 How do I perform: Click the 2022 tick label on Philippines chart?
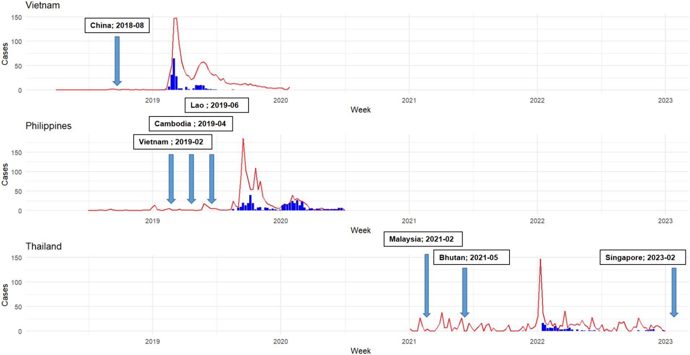pyautogui.click(x=537, y=221)
